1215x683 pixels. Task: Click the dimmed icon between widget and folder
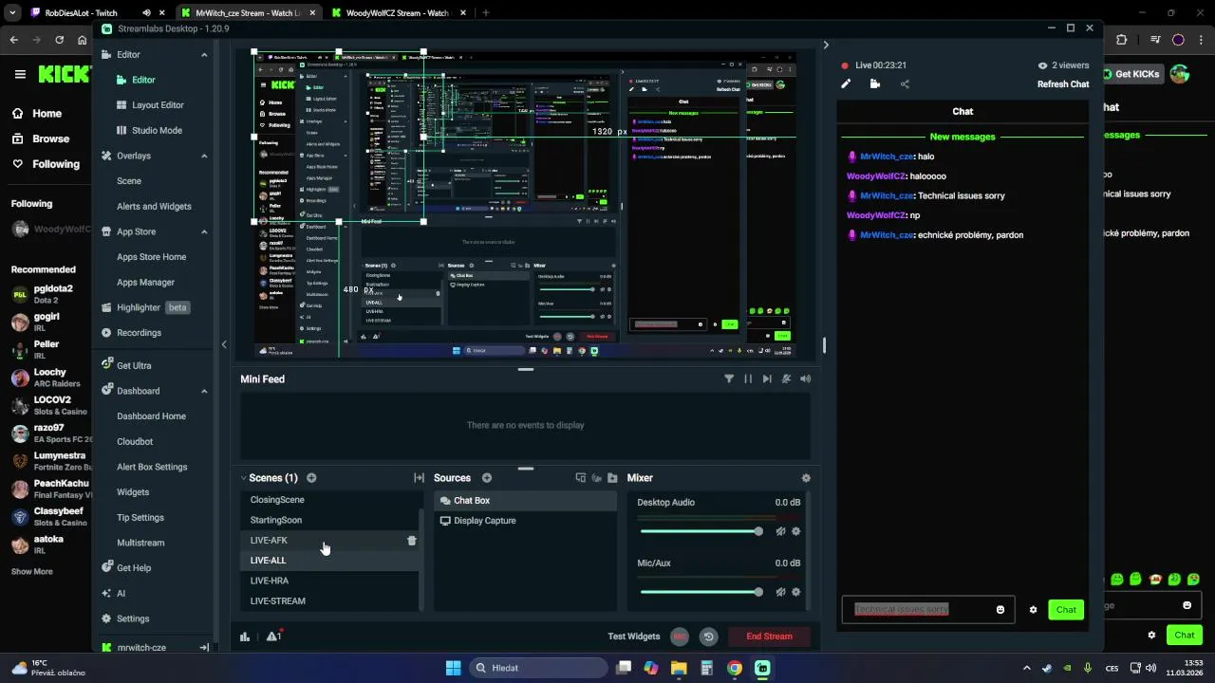pos(597,478)
